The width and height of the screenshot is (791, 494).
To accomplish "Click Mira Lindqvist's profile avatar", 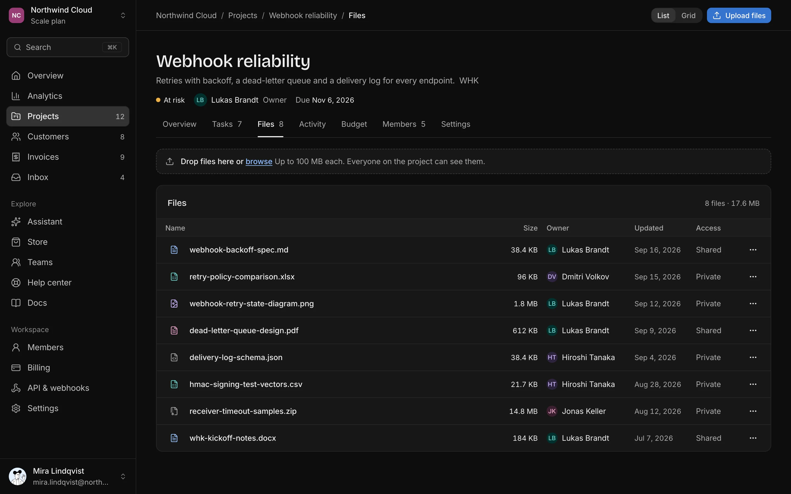I will tap(18, 476).
